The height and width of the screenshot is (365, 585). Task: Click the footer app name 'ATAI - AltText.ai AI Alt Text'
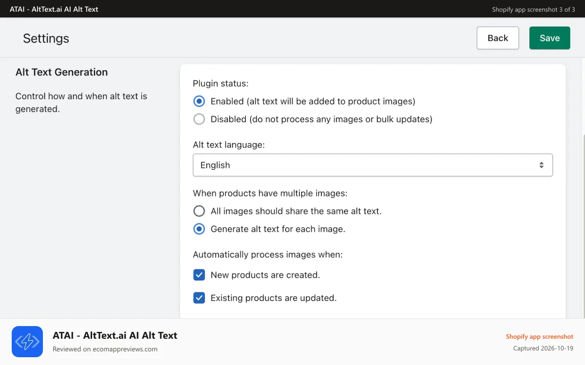(x=115, y=335)
